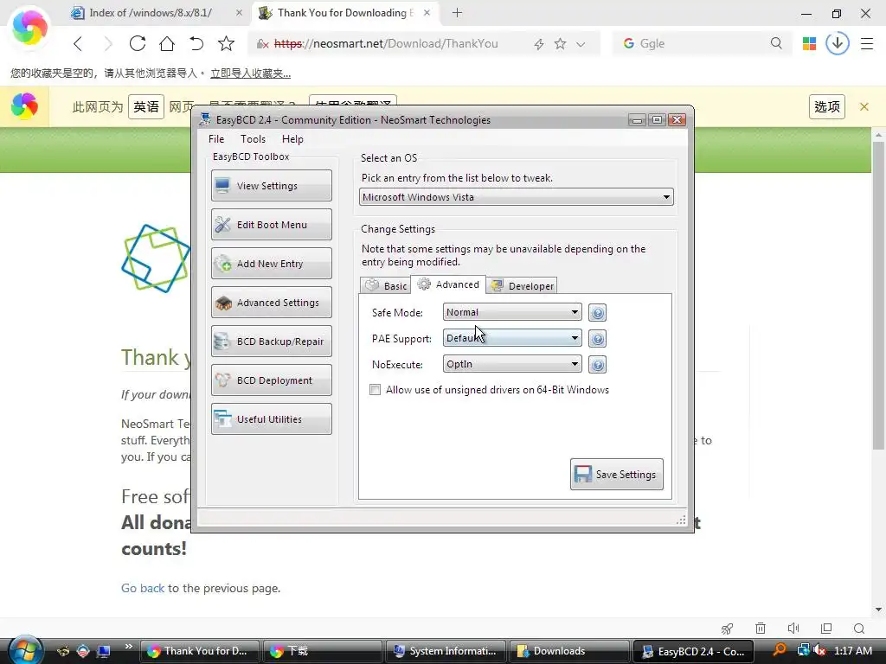Dismiss the translation bar
This screenshot has width=886, height=664.
[x=864, y=106]
